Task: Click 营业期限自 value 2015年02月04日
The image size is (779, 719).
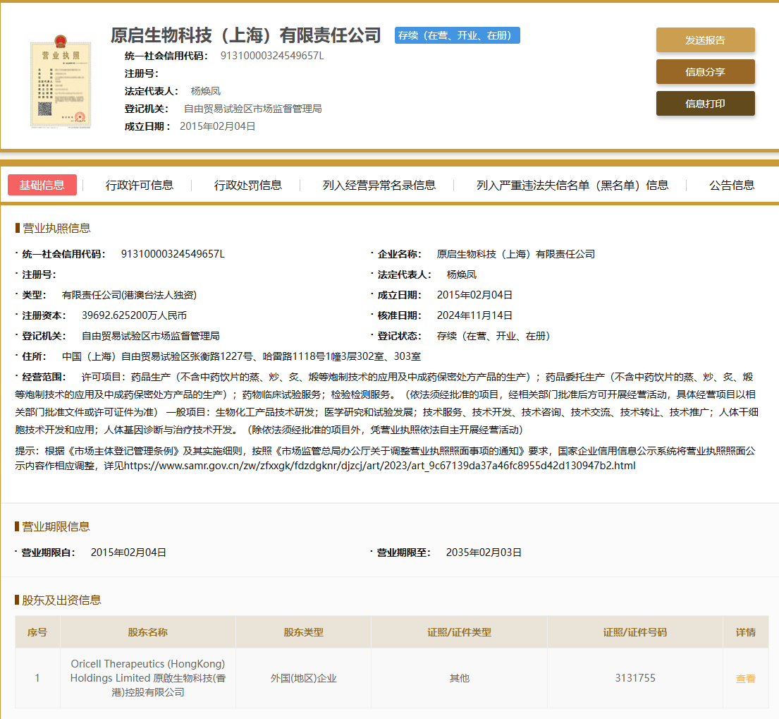Action: 128,552
